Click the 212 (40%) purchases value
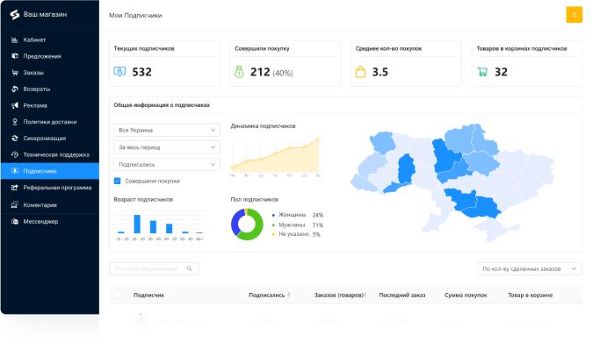593x349 pixels. 271,72
